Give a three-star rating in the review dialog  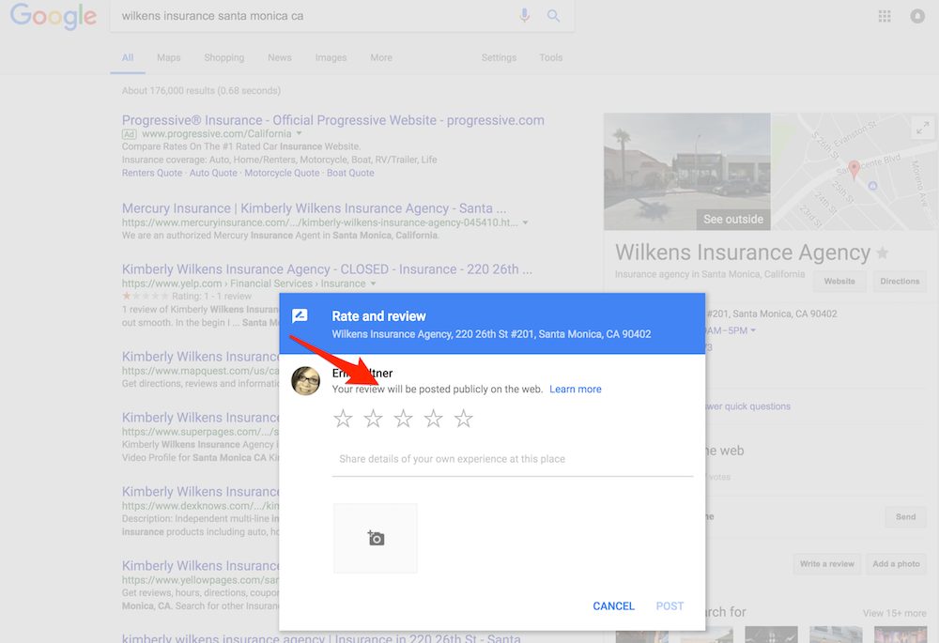pos(403,418)
